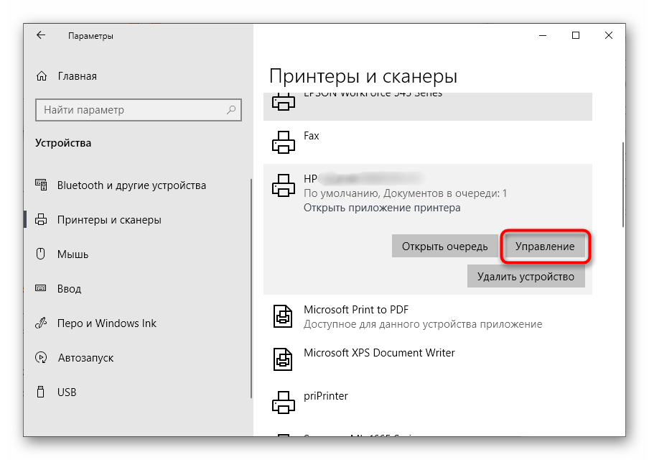The image size is (649, 460).
Task: Click Удалить устройство
Action: coord(526,276)
